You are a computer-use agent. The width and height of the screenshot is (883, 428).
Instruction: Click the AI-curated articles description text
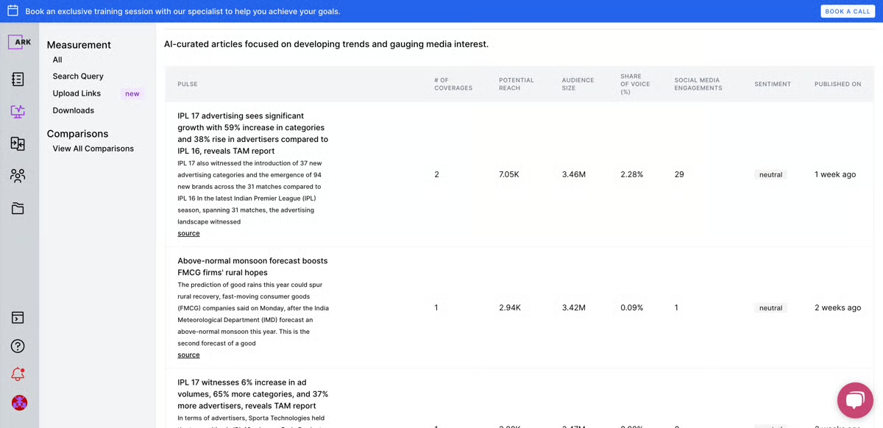point(326,44)
